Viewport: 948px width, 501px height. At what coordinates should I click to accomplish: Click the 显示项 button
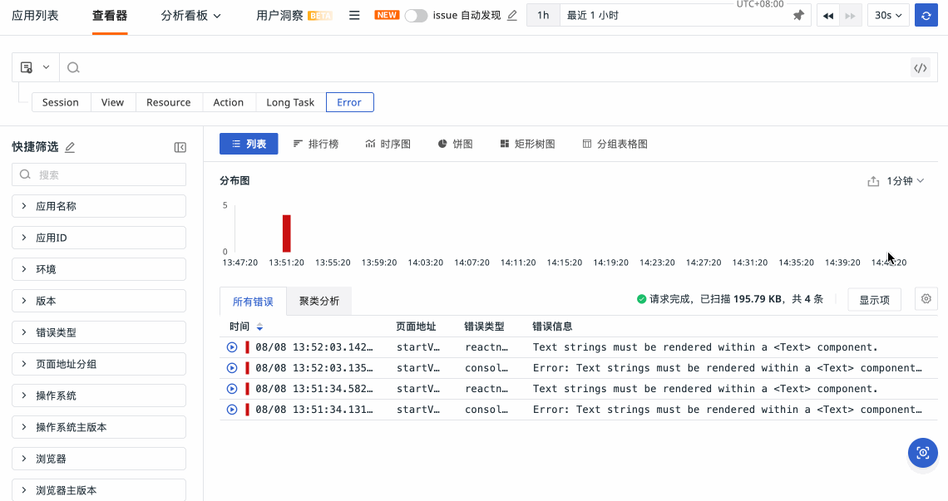click(874, 300)
